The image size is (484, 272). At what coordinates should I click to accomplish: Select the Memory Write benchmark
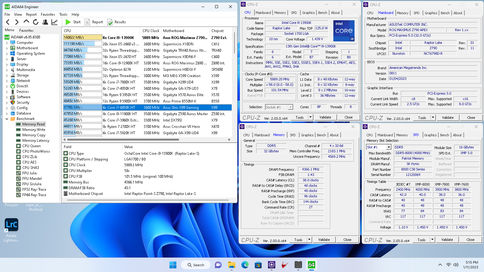34,130
